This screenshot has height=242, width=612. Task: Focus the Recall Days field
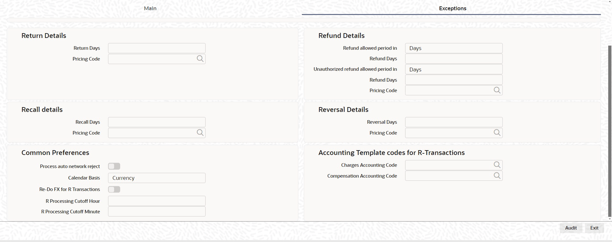[157, 122]
